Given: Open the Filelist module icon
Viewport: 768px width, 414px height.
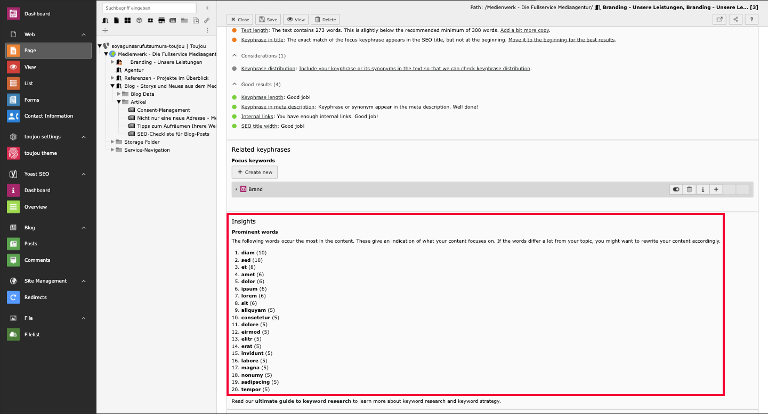Looking at the screenshot, I should [x=13, y=335].
